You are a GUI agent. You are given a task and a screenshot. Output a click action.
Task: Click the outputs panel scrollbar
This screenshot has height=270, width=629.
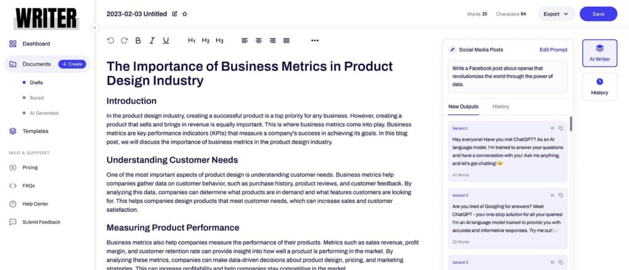tap(571, 123)
